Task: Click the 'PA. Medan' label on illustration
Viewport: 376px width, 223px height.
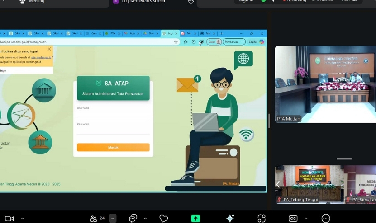Action: coord(231,184)
